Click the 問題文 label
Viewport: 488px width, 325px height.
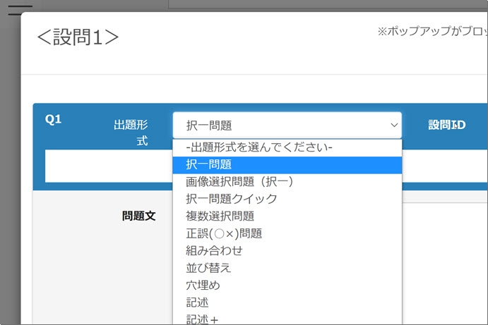138,216
